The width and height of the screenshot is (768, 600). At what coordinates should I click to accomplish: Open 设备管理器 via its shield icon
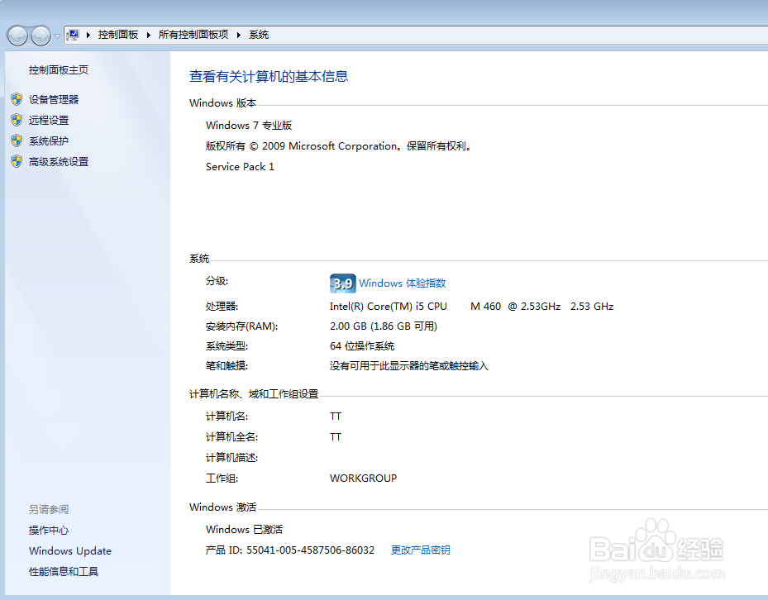[x=17, y=99]
